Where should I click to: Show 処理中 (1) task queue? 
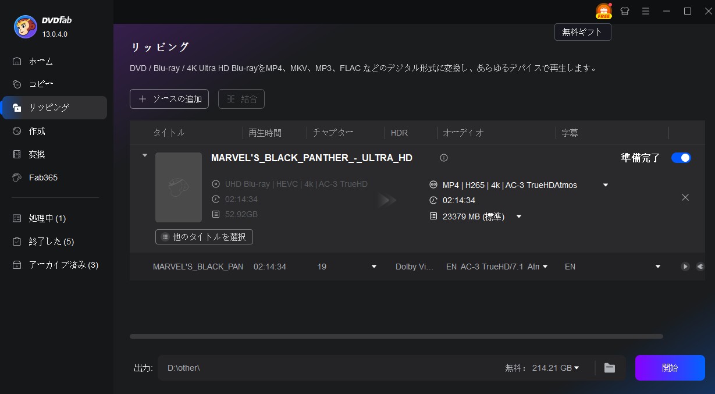point(55,218)
